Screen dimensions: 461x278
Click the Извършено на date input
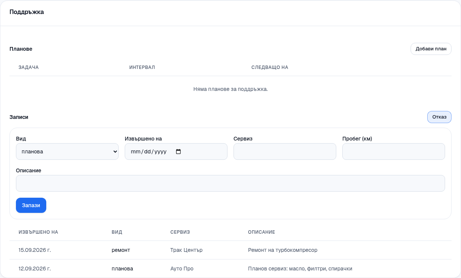pyautogui.click(x=176, y=151)
